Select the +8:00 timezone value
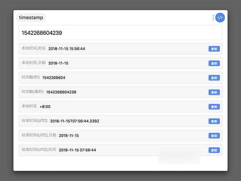Screen dimensions: 241x181 45,107
